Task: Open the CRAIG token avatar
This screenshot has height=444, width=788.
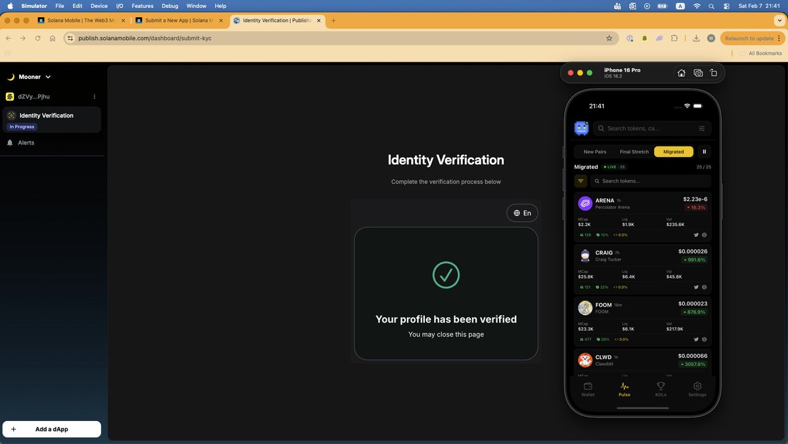Action: (585, 255)
